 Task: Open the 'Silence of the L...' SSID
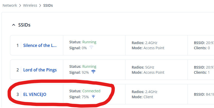40,45
